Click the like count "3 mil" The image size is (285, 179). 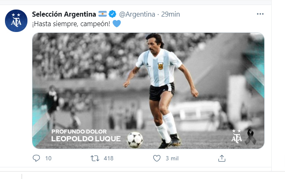pyautogui.click(x=172, y=158)
